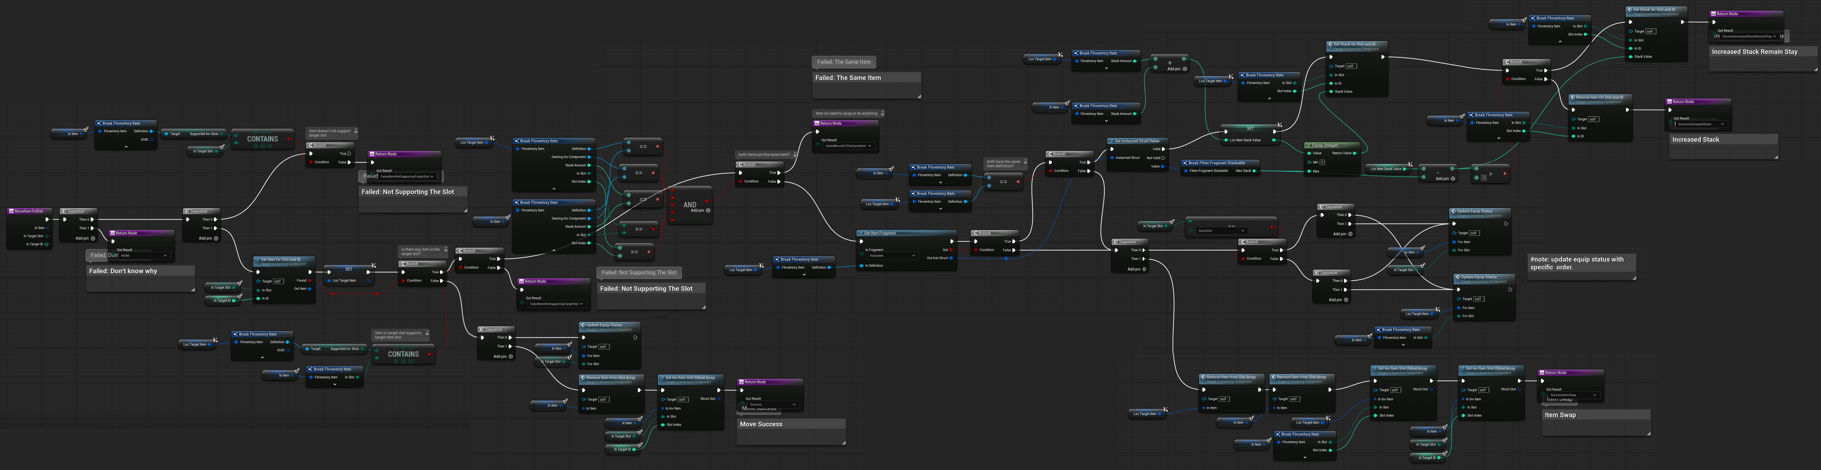The height and width of the screenshot is (470, 1821).
Task: Click Break FItem Fragment Stackable node icon
Action: pyautogui.click(x=1185, y=163)
